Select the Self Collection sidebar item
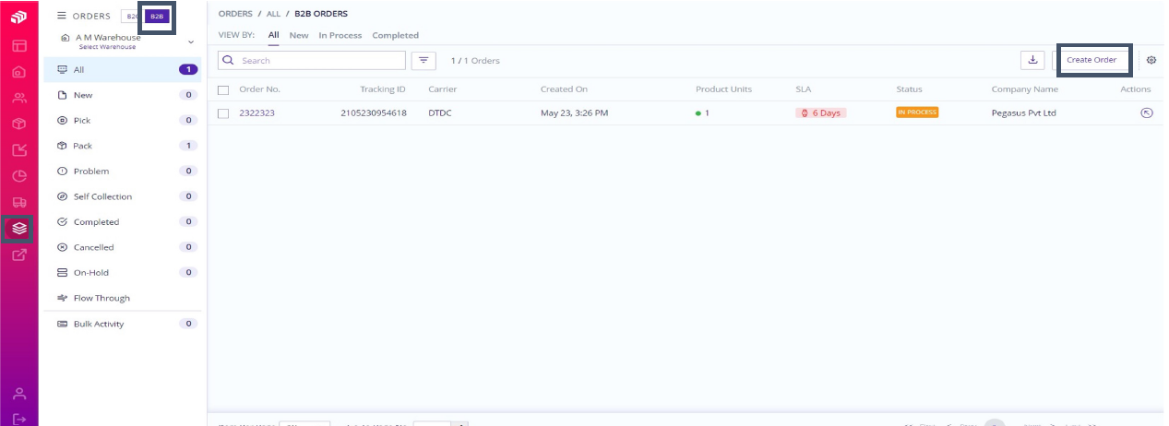The image size is (1169, 426). click(x=126, y=196)
